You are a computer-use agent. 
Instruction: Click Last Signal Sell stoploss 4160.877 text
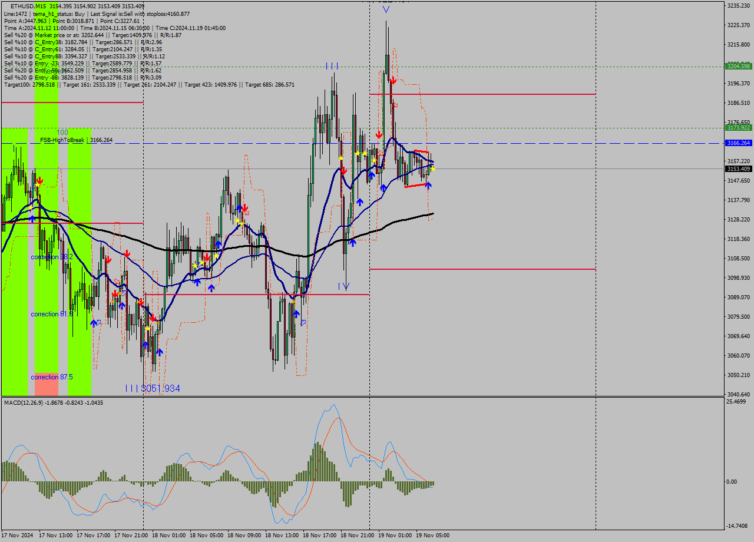[140, 14]
